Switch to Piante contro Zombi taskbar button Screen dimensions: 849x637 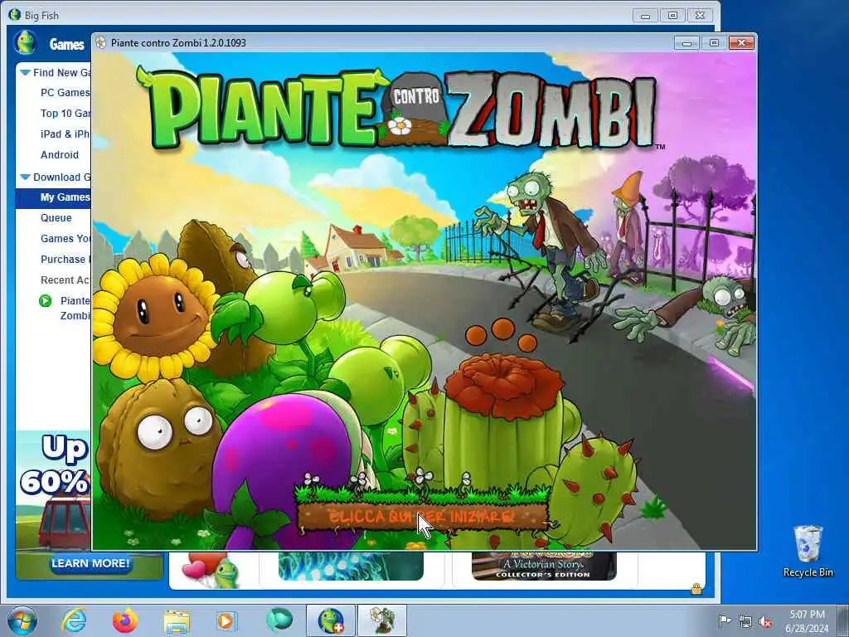coord(382,620)
